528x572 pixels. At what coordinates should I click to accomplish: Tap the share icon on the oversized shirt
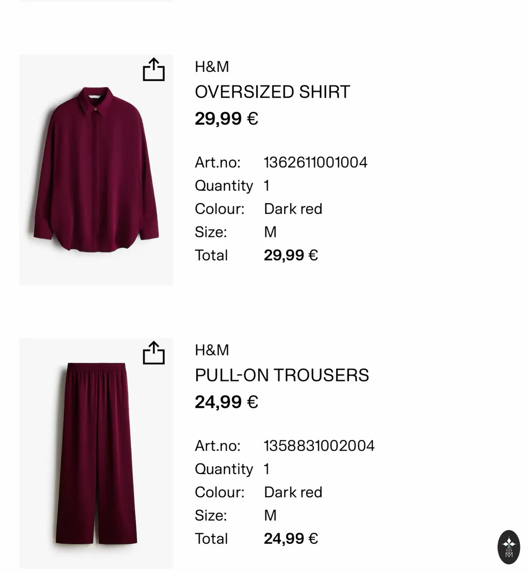[x=154, y=70]
